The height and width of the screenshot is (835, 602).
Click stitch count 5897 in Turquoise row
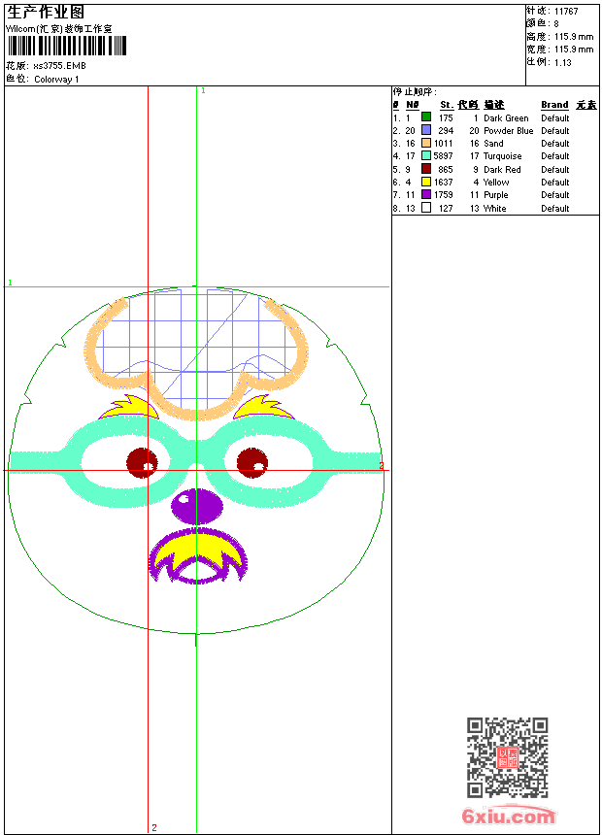[x=443, y=156]
